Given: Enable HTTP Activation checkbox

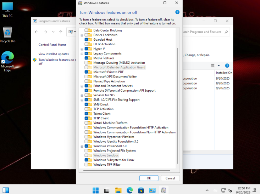Looking at the screenshot, I should coord(86,44).
